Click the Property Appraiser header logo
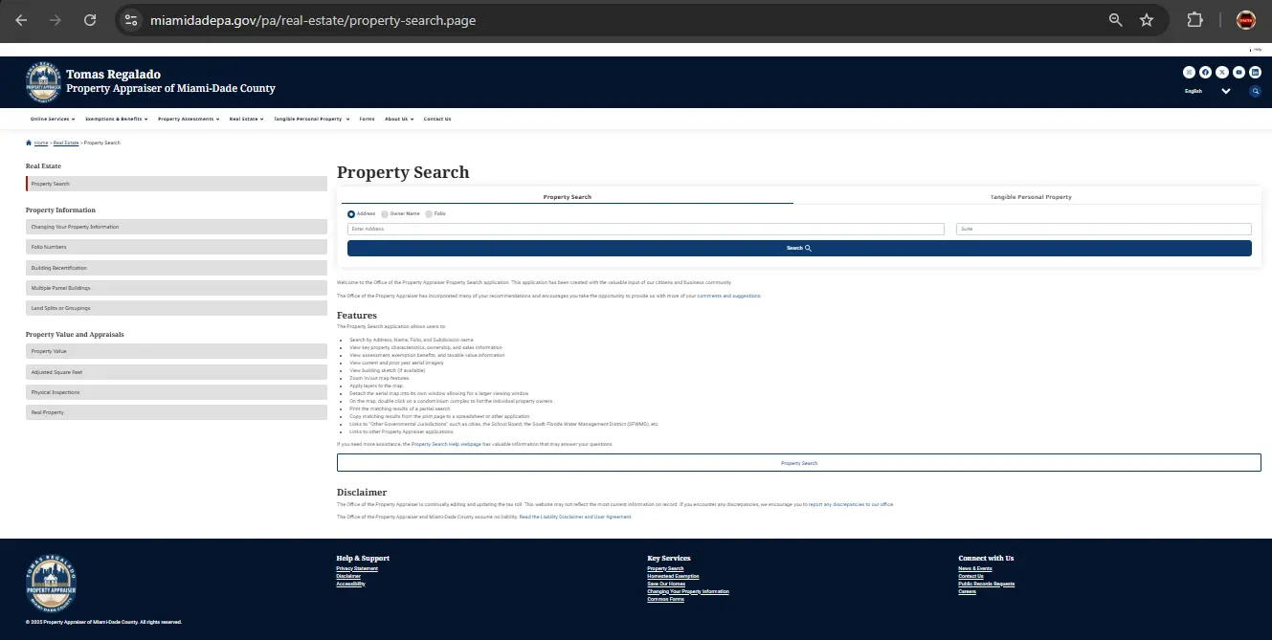The image size is (1272, 640). [44, 83]
